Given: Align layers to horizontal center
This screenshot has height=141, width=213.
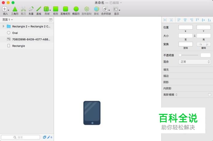Looking at the screenshot, I should (185, 20).
